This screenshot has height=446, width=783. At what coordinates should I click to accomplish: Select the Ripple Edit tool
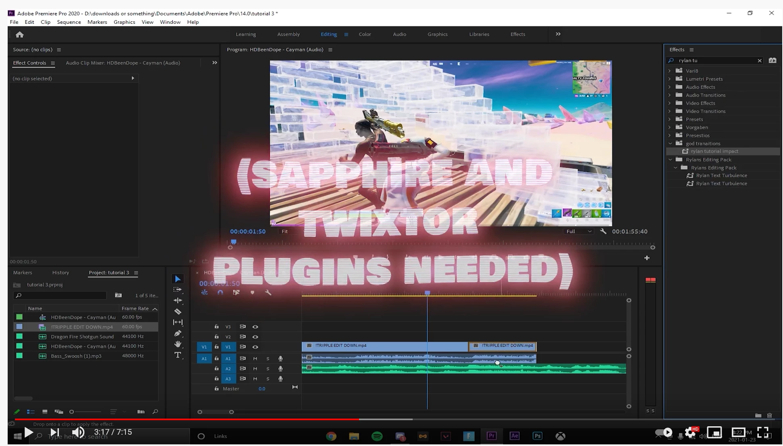click(177, 300)
